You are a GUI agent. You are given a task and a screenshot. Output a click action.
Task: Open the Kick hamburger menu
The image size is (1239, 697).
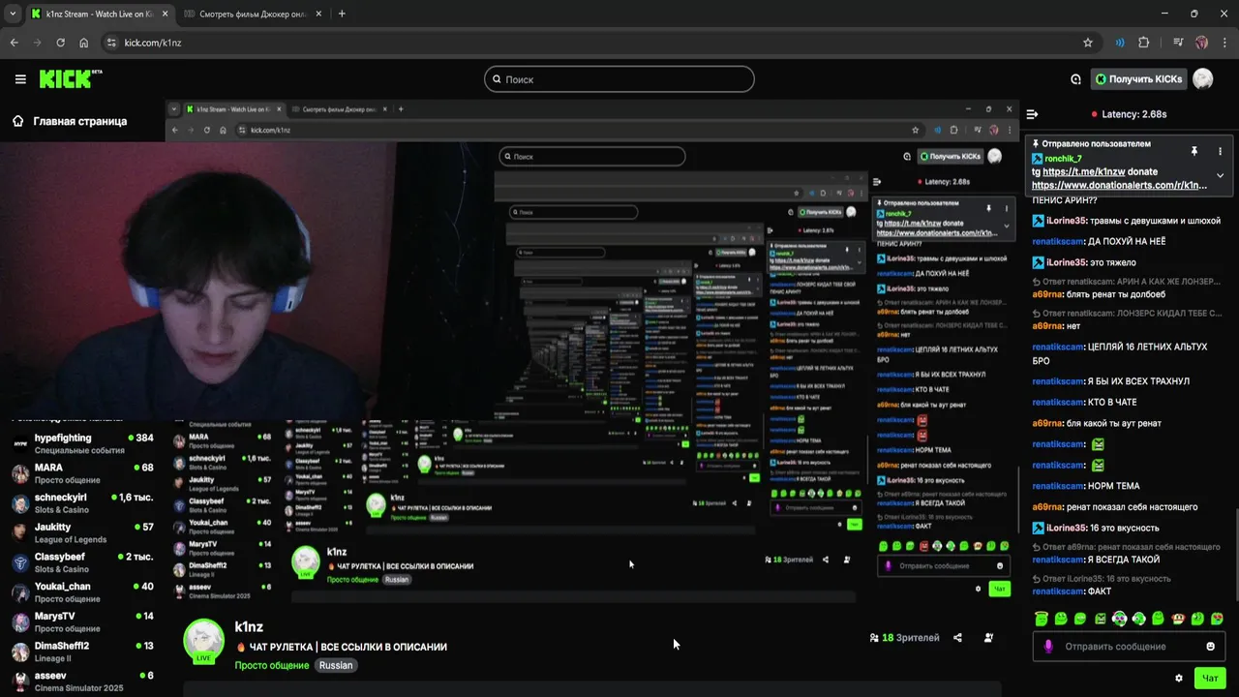pyautogui.click(x=20, y=79)
